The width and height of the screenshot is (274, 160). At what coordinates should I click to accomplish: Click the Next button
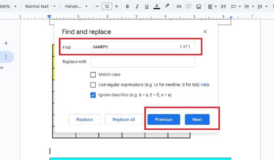coord(197,119)
